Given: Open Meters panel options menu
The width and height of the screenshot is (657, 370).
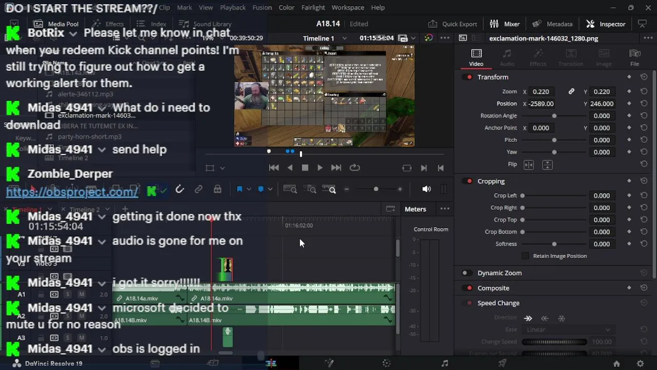Looking at the screenshot, I should [x=445, y=209].
